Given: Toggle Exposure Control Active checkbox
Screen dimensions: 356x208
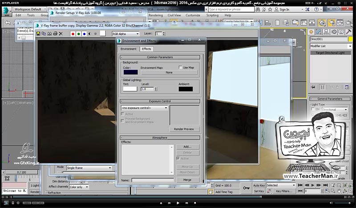Looking at the screenshot, I should [x=123, y=114].
